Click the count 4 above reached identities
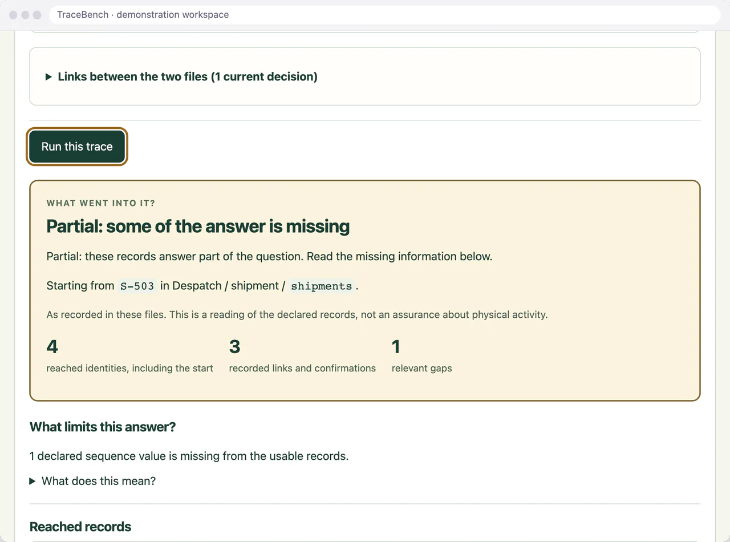This screenshot has width=730, height=542. pyautogui.click(x=52, y=346)
